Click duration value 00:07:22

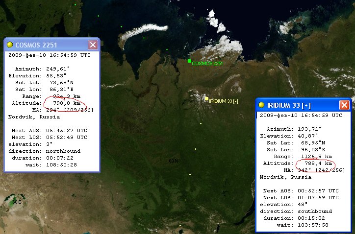(x=60, y=158)
